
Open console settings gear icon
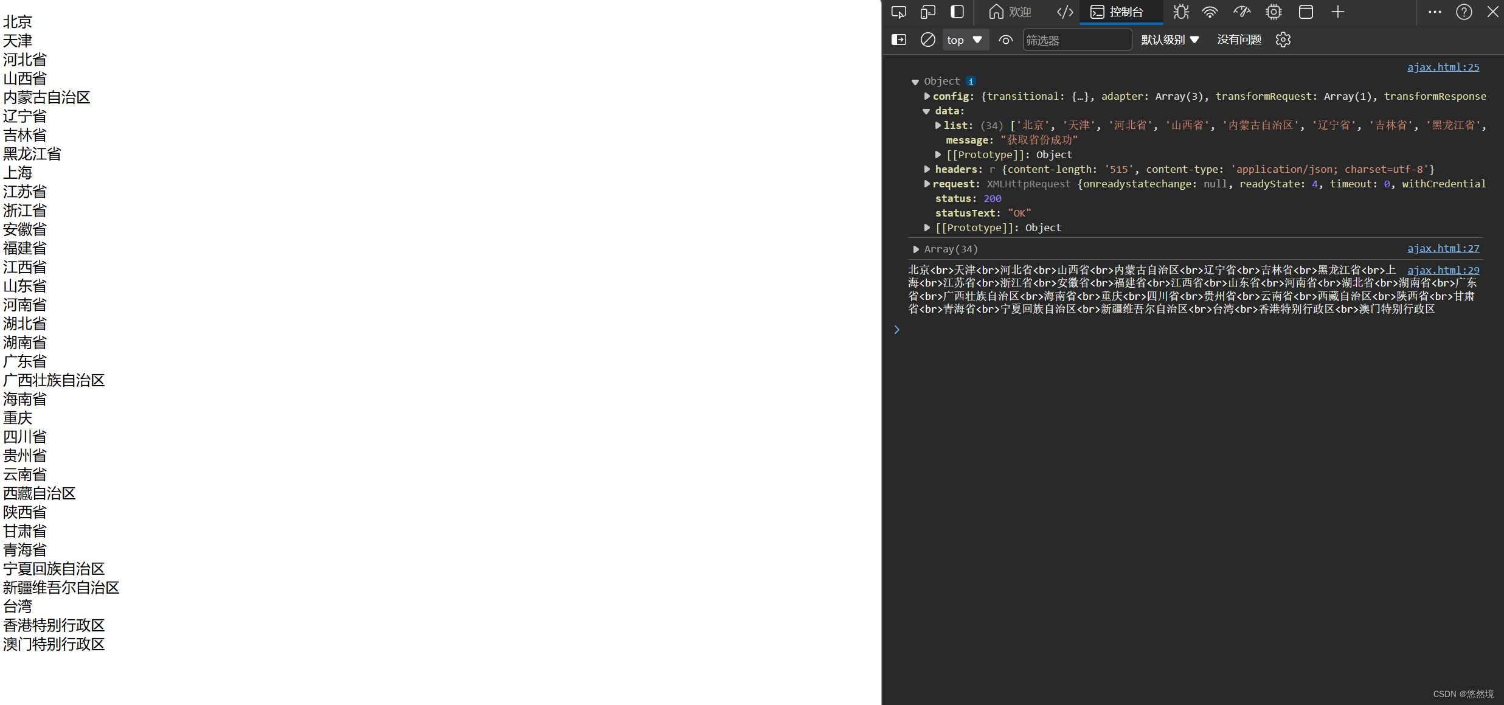(1283, 40)
